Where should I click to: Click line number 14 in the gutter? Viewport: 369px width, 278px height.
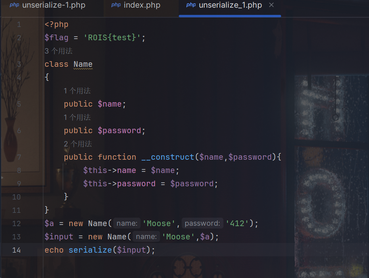click(16, 250)
